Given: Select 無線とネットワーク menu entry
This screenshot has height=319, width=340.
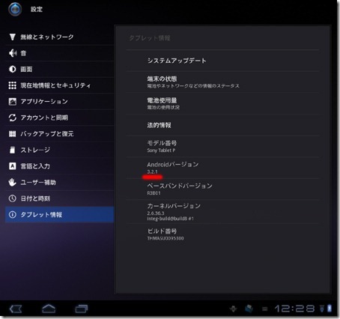Looking at the screenshot, I should tap(59, 37).
